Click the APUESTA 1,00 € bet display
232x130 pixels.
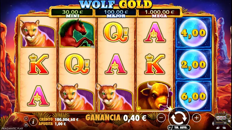click(x=52, y=124)
